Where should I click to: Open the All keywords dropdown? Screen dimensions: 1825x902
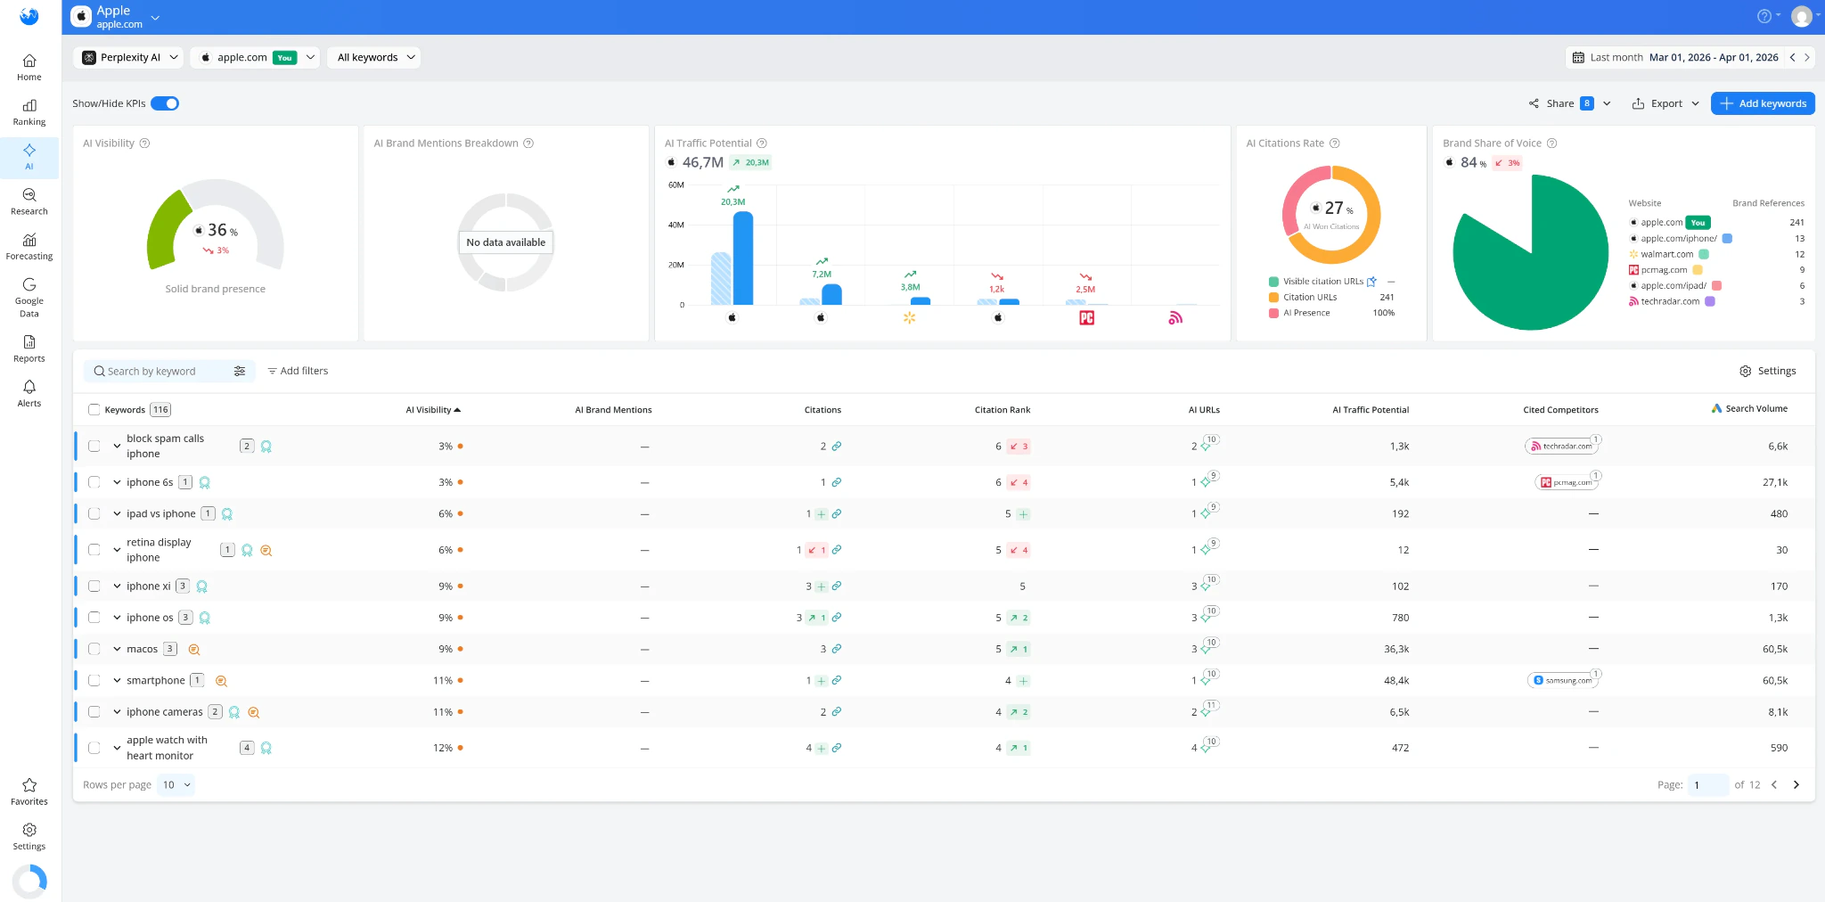pyautogui.click(x=375, y=57)
